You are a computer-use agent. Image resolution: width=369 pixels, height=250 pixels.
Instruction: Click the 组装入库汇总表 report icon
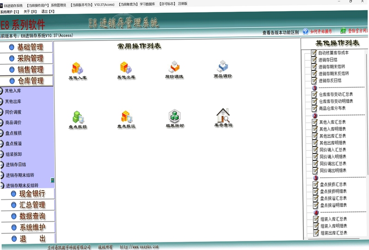(316, 219)
